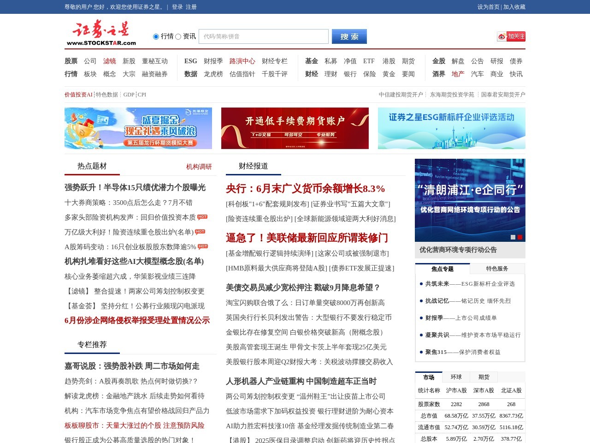
Task: Click the 加入收藏 favorites link
Action: [515, 7]
